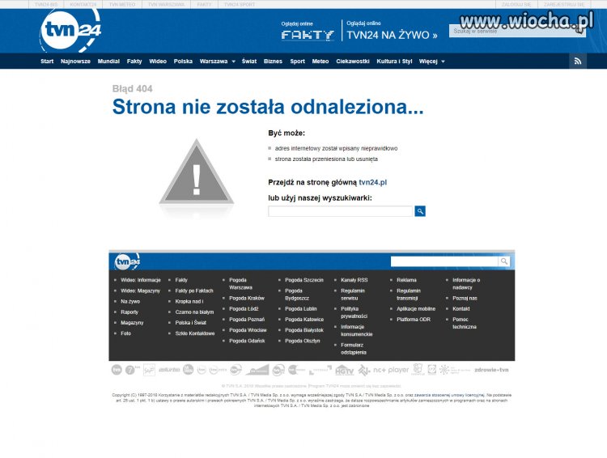Open footer link Czarno na białym
The width and height of the screenshot is (607, 458).
click(x=194, y=312)
